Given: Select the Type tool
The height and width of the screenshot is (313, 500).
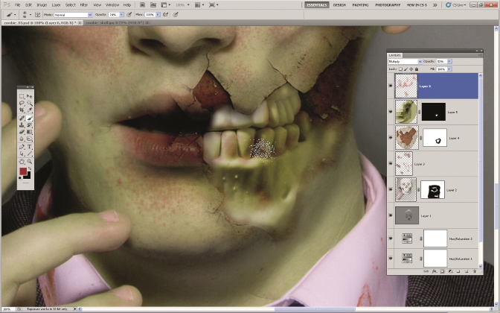Looking at the screenshot, I should pos(30,147).
